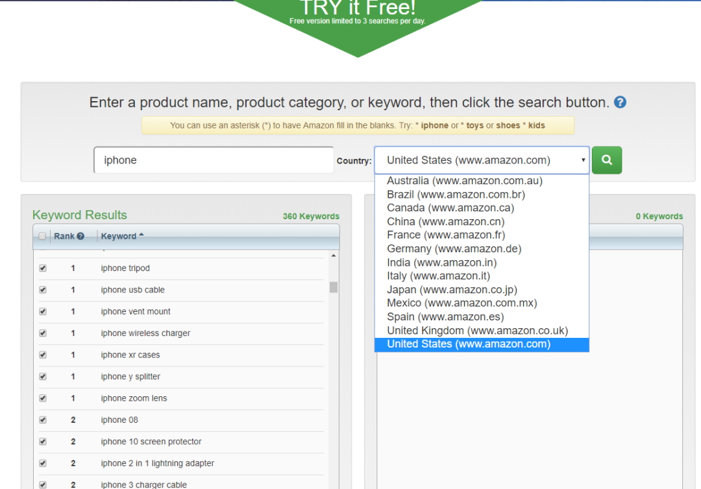Screen dimensions: 701x489
Task: Pick Japan (www.amazon.co.jp) option
Action: click(452, 290)
